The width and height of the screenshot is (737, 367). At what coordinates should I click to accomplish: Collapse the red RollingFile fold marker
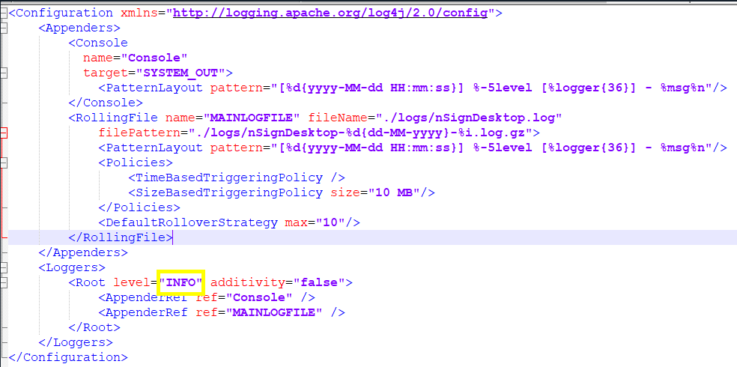coord(4,133)
